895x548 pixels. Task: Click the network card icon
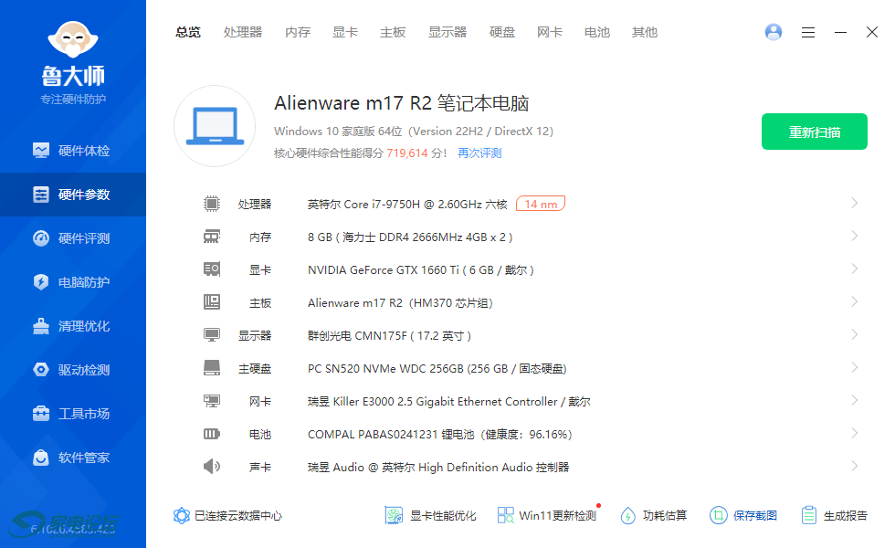212,401
